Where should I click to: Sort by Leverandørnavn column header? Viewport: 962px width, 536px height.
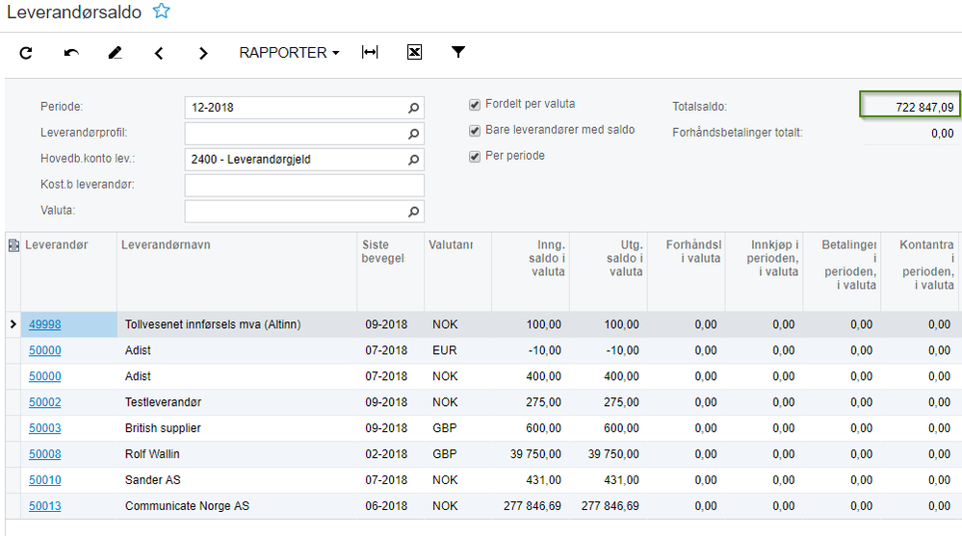pyautogui.click(x=166, y=245)
